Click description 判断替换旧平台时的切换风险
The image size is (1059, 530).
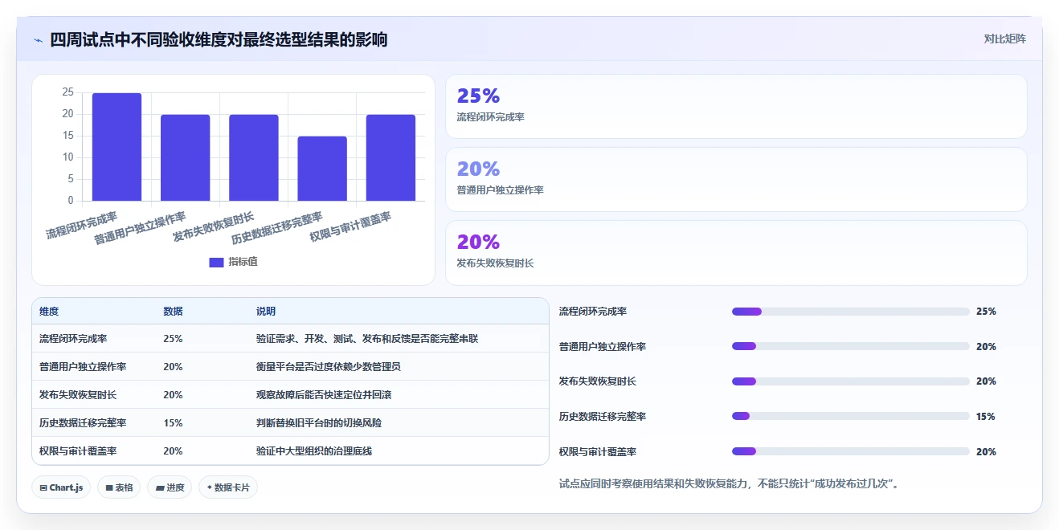click(x=319, y=423)
